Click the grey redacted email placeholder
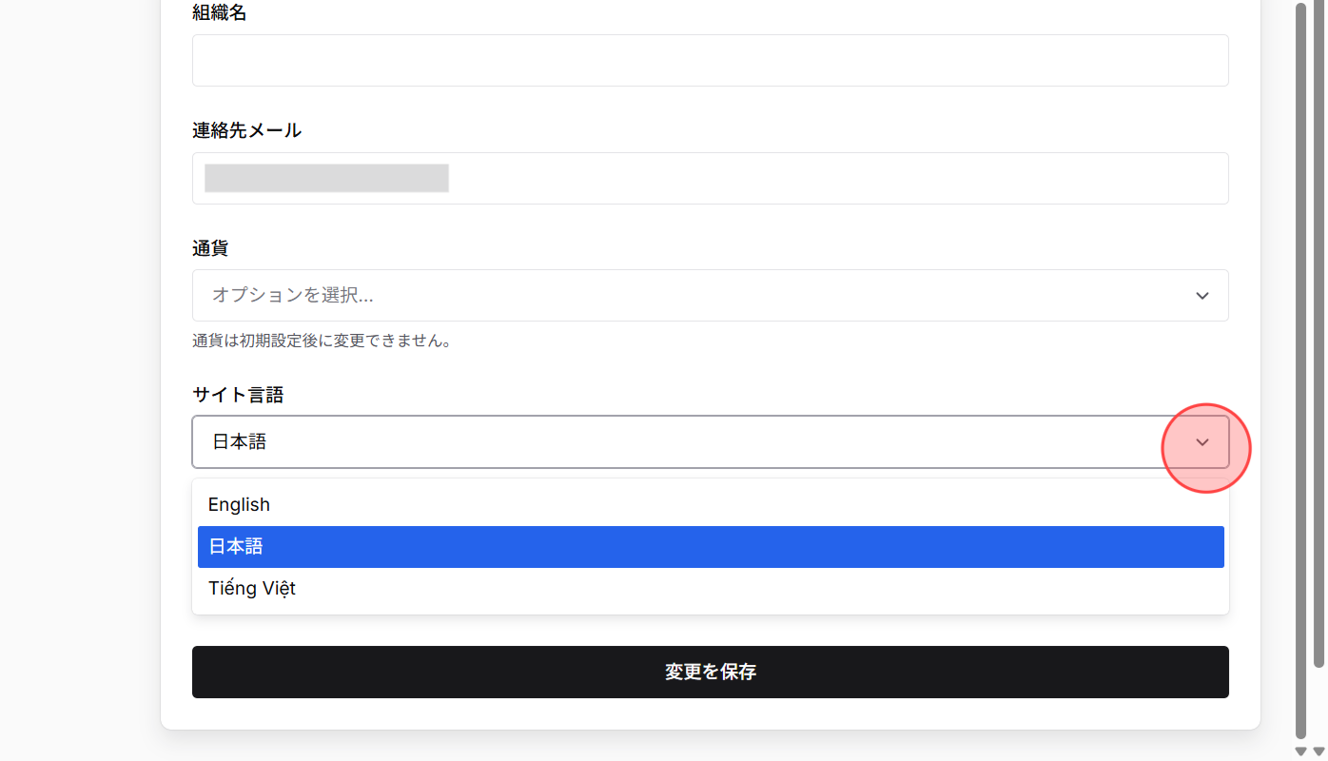 tap(325, 178)
